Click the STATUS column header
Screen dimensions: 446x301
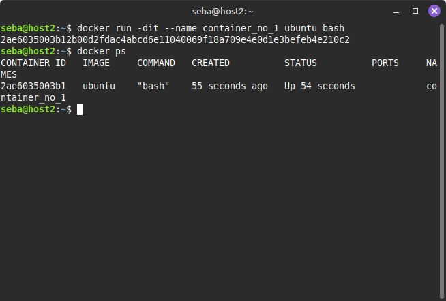pyautogui.click(x=301, y=63)
